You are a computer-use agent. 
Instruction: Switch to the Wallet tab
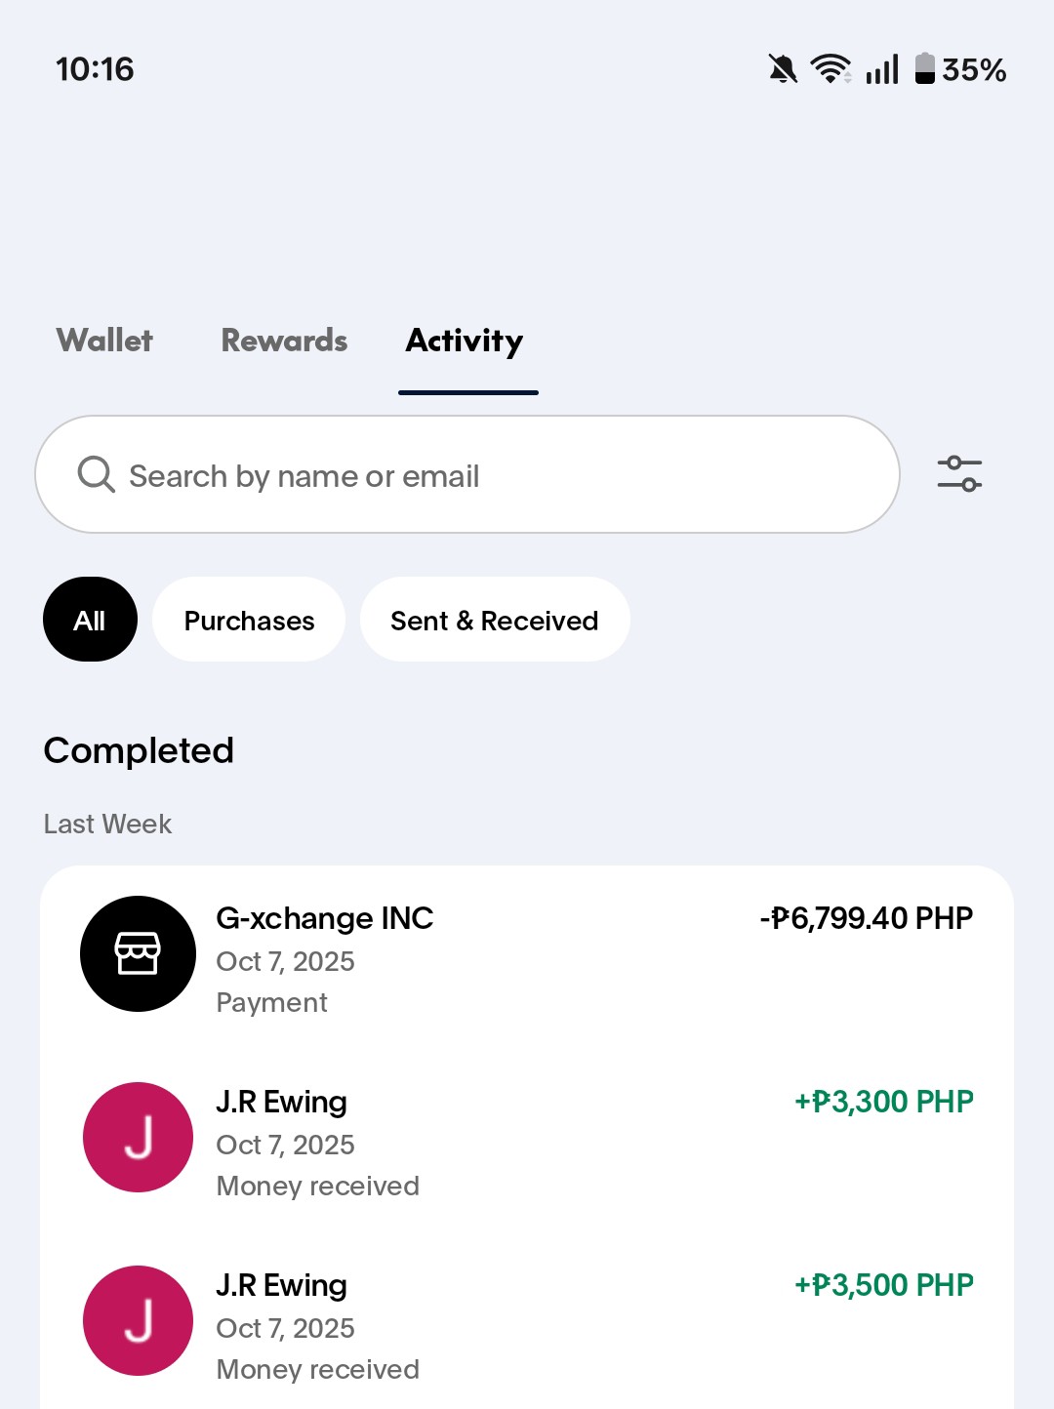coord(104,341)
